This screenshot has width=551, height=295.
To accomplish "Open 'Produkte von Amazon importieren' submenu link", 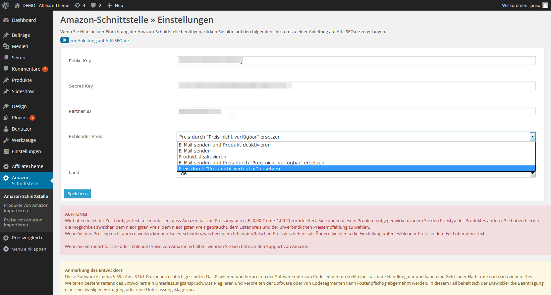I will pyautogui.click(x=26, y=208).
